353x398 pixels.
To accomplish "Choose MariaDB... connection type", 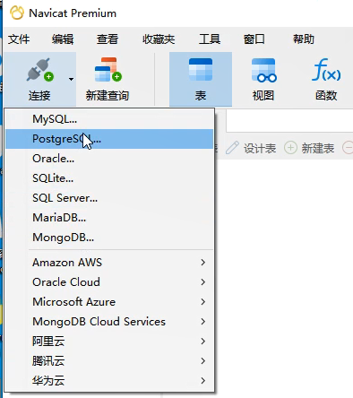I will coord(109,218).
